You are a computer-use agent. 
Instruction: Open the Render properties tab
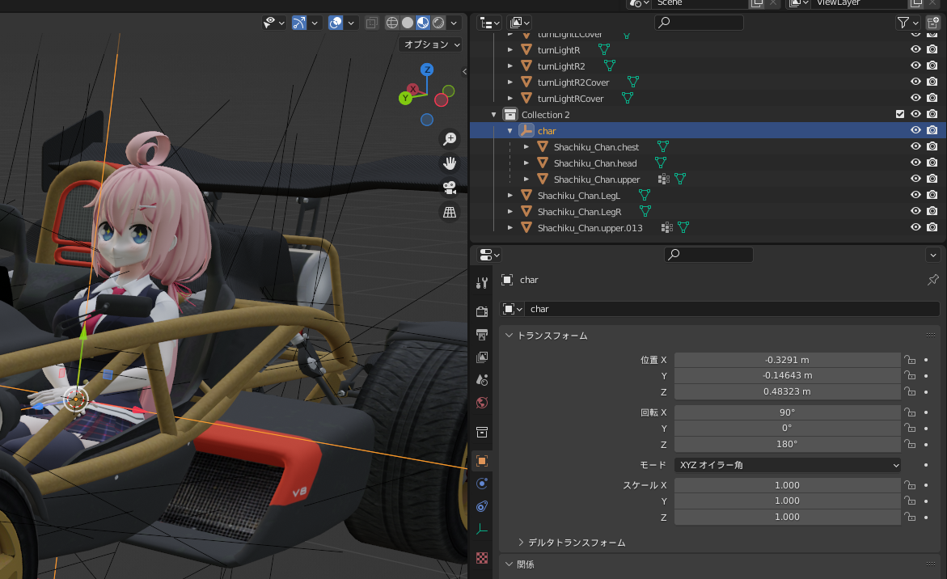pyautogui.click(x=482, y=311)
